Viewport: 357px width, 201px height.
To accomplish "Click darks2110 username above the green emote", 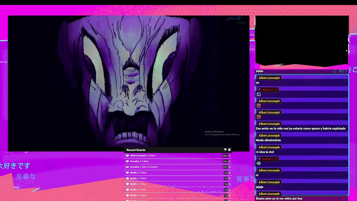I will click(270, 159).
